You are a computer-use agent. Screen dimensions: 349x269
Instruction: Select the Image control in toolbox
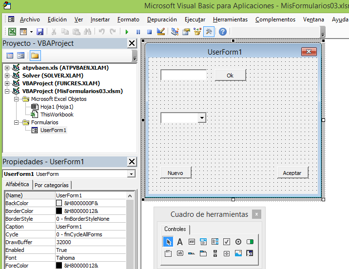[x=238, y=253]
